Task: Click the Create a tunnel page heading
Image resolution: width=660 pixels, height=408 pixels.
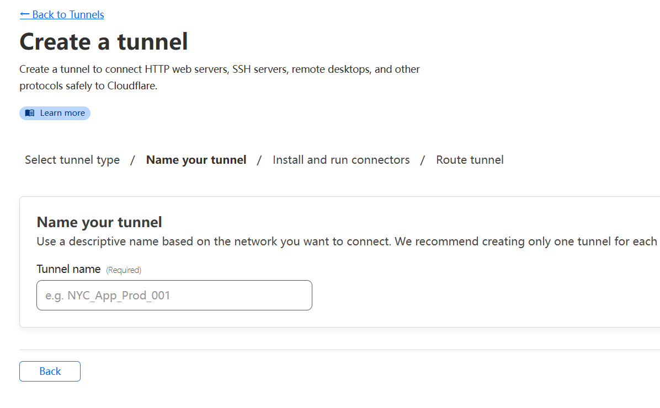Action: (x=104, y=42)
